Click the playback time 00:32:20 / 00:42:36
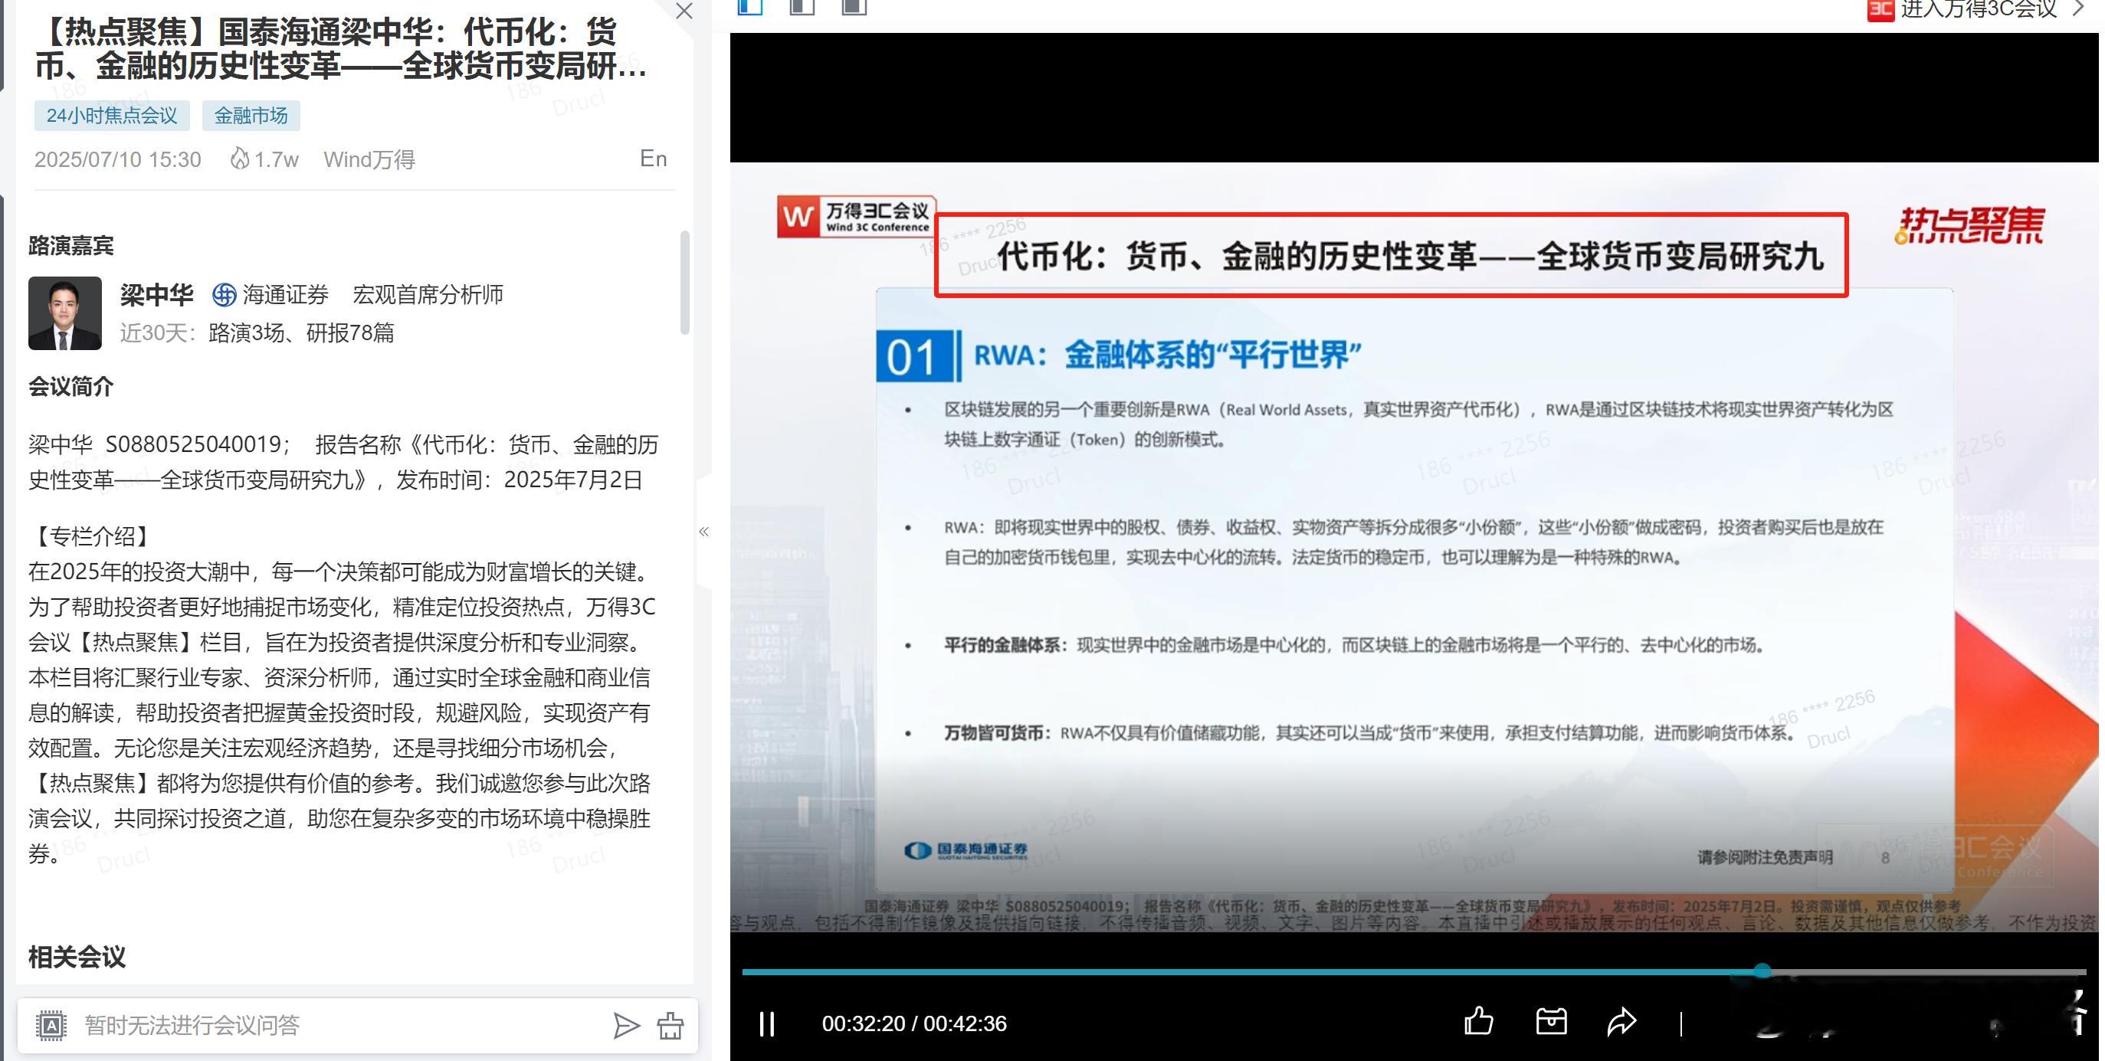This screenshot has width=2105, height=1061. [914, 1023]
